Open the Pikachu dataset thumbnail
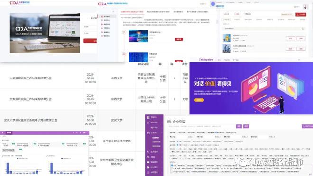Viewport: 313px width, 176px height. [x=227, y=38]
